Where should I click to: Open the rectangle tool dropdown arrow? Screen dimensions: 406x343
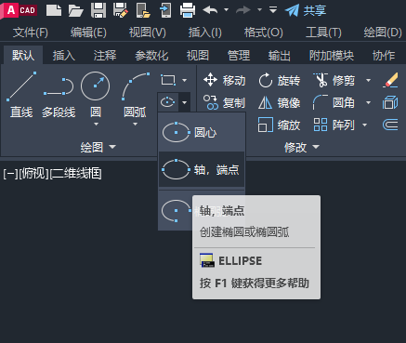(185, 80)
